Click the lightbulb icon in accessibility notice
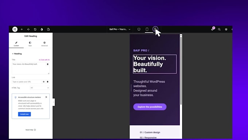The height and width of the screenshot is (140, 248). pos(15,97)
